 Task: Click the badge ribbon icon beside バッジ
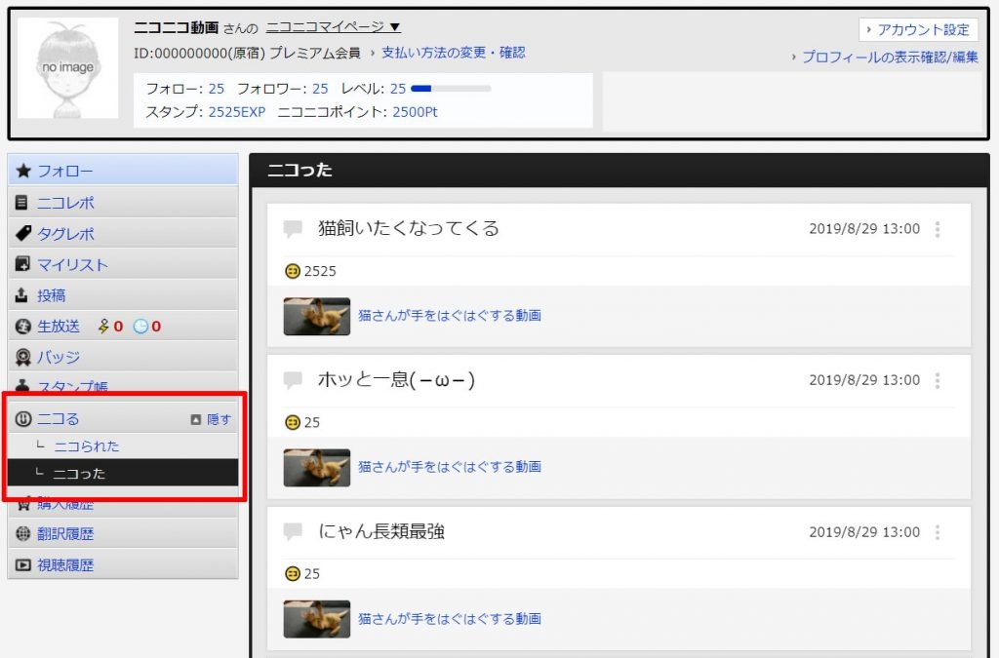[23, 357]
